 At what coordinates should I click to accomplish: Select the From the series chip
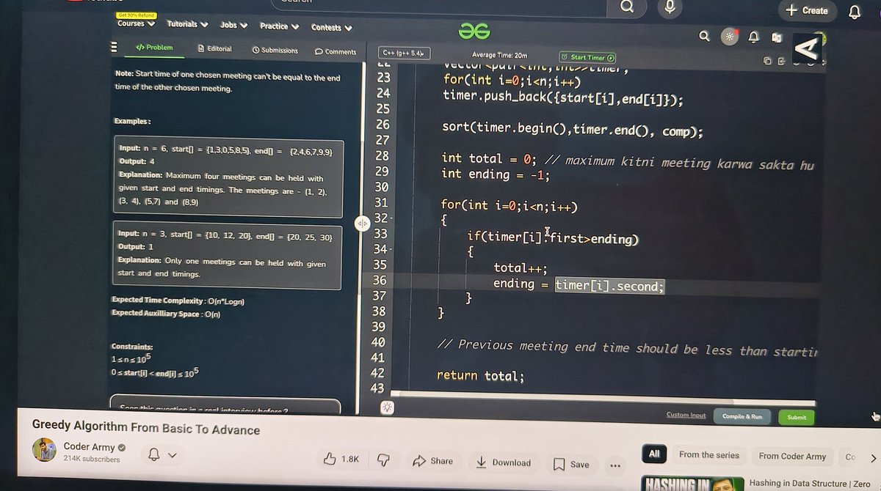point(709,455)
